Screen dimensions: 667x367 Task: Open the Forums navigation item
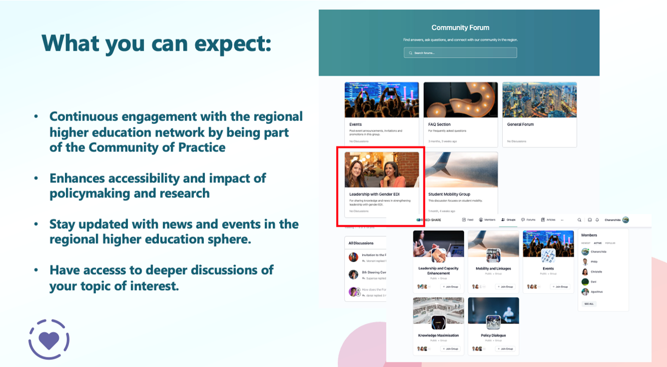tap(528, 220)
